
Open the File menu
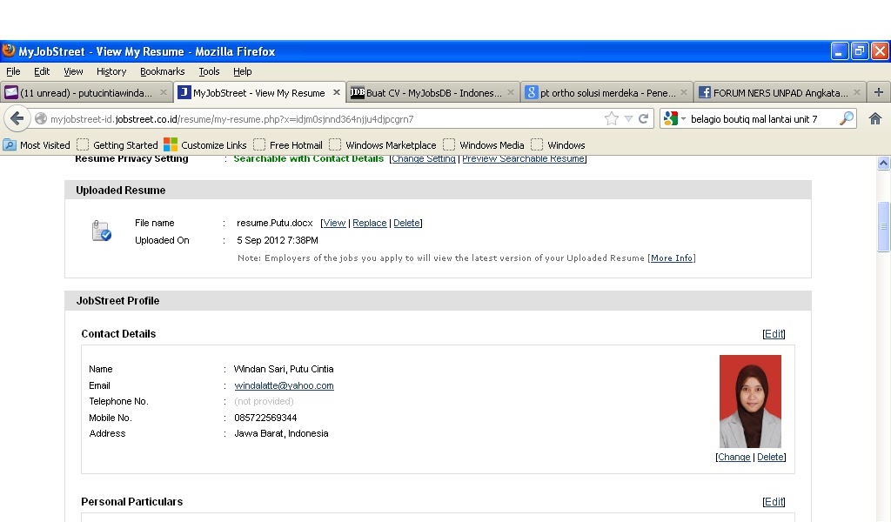pos(13,71)
